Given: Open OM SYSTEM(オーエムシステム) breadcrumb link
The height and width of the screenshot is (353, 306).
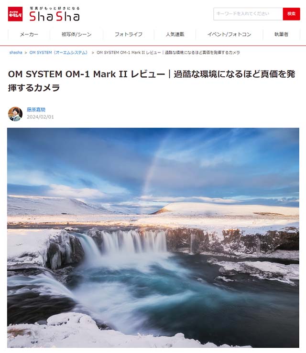Looking at the screenshot, I should click(x=58, y=52).
